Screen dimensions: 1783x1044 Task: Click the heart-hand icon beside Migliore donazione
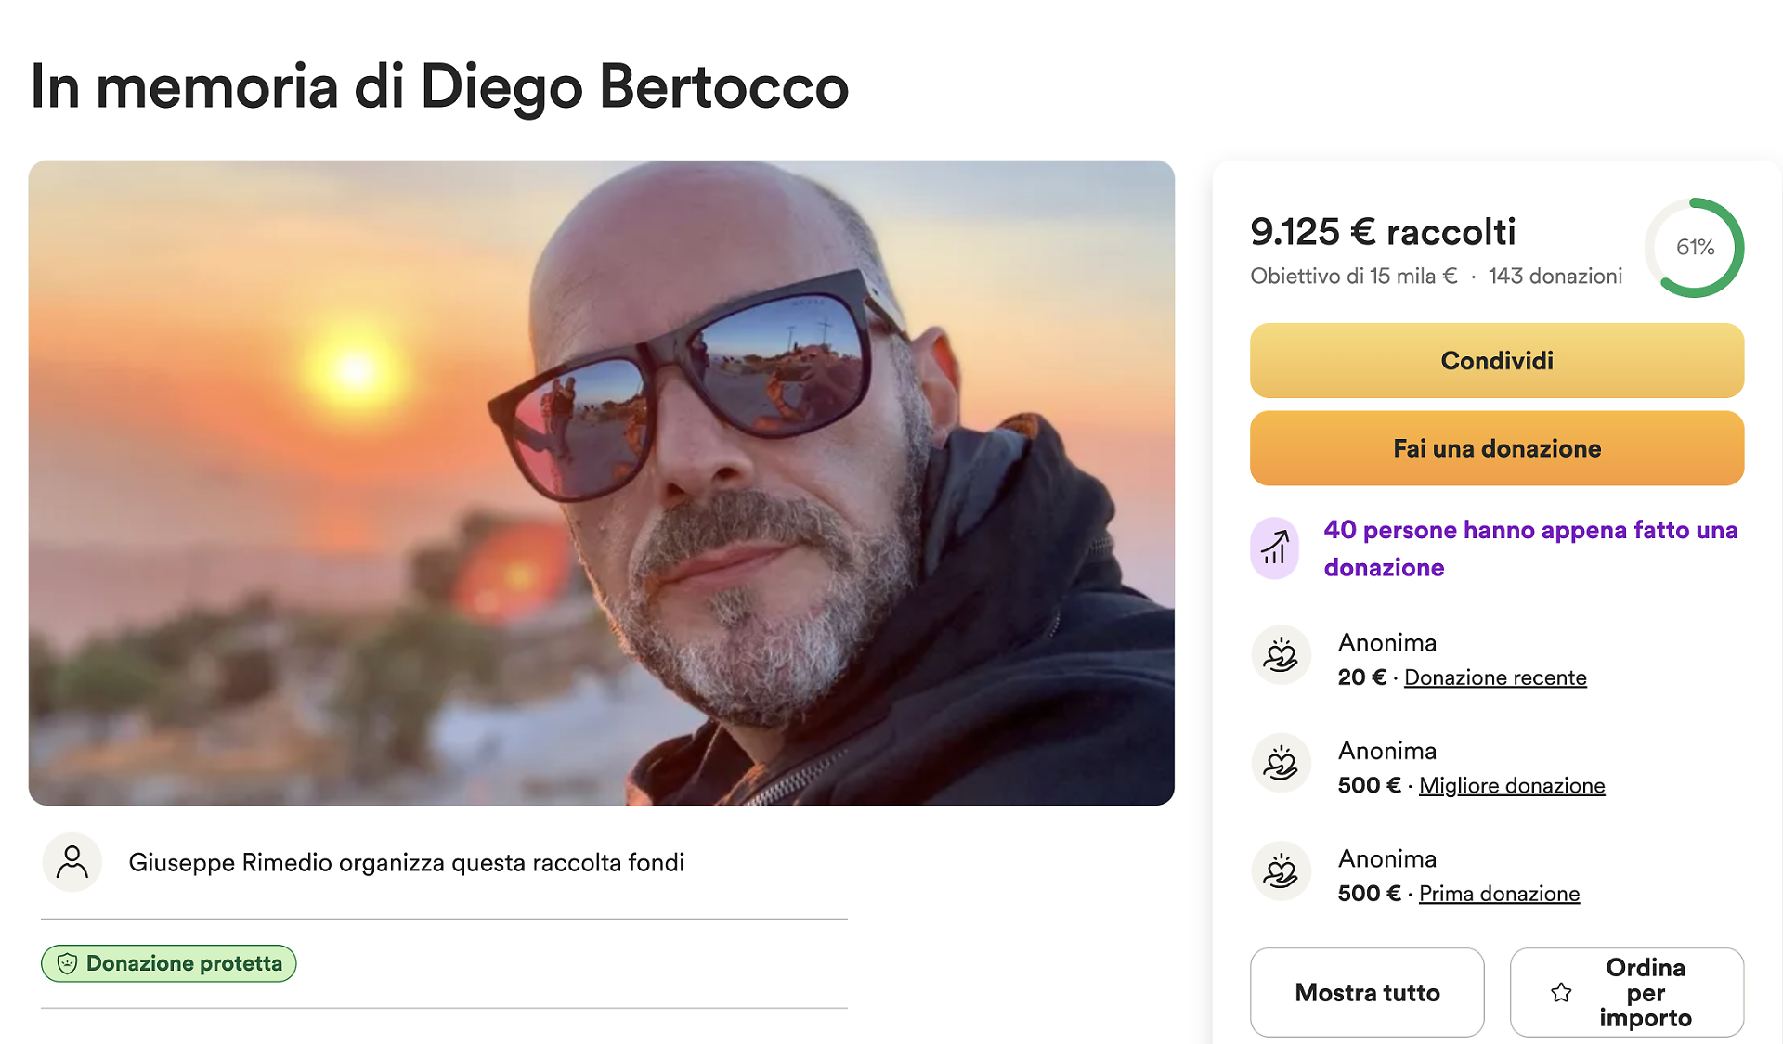coord(1282,763)
